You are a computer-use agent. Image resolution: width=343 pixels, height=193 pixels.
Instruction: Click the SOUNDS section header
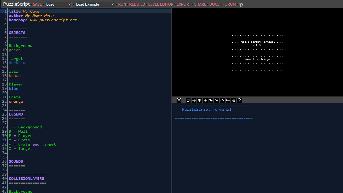coord(16,161)
